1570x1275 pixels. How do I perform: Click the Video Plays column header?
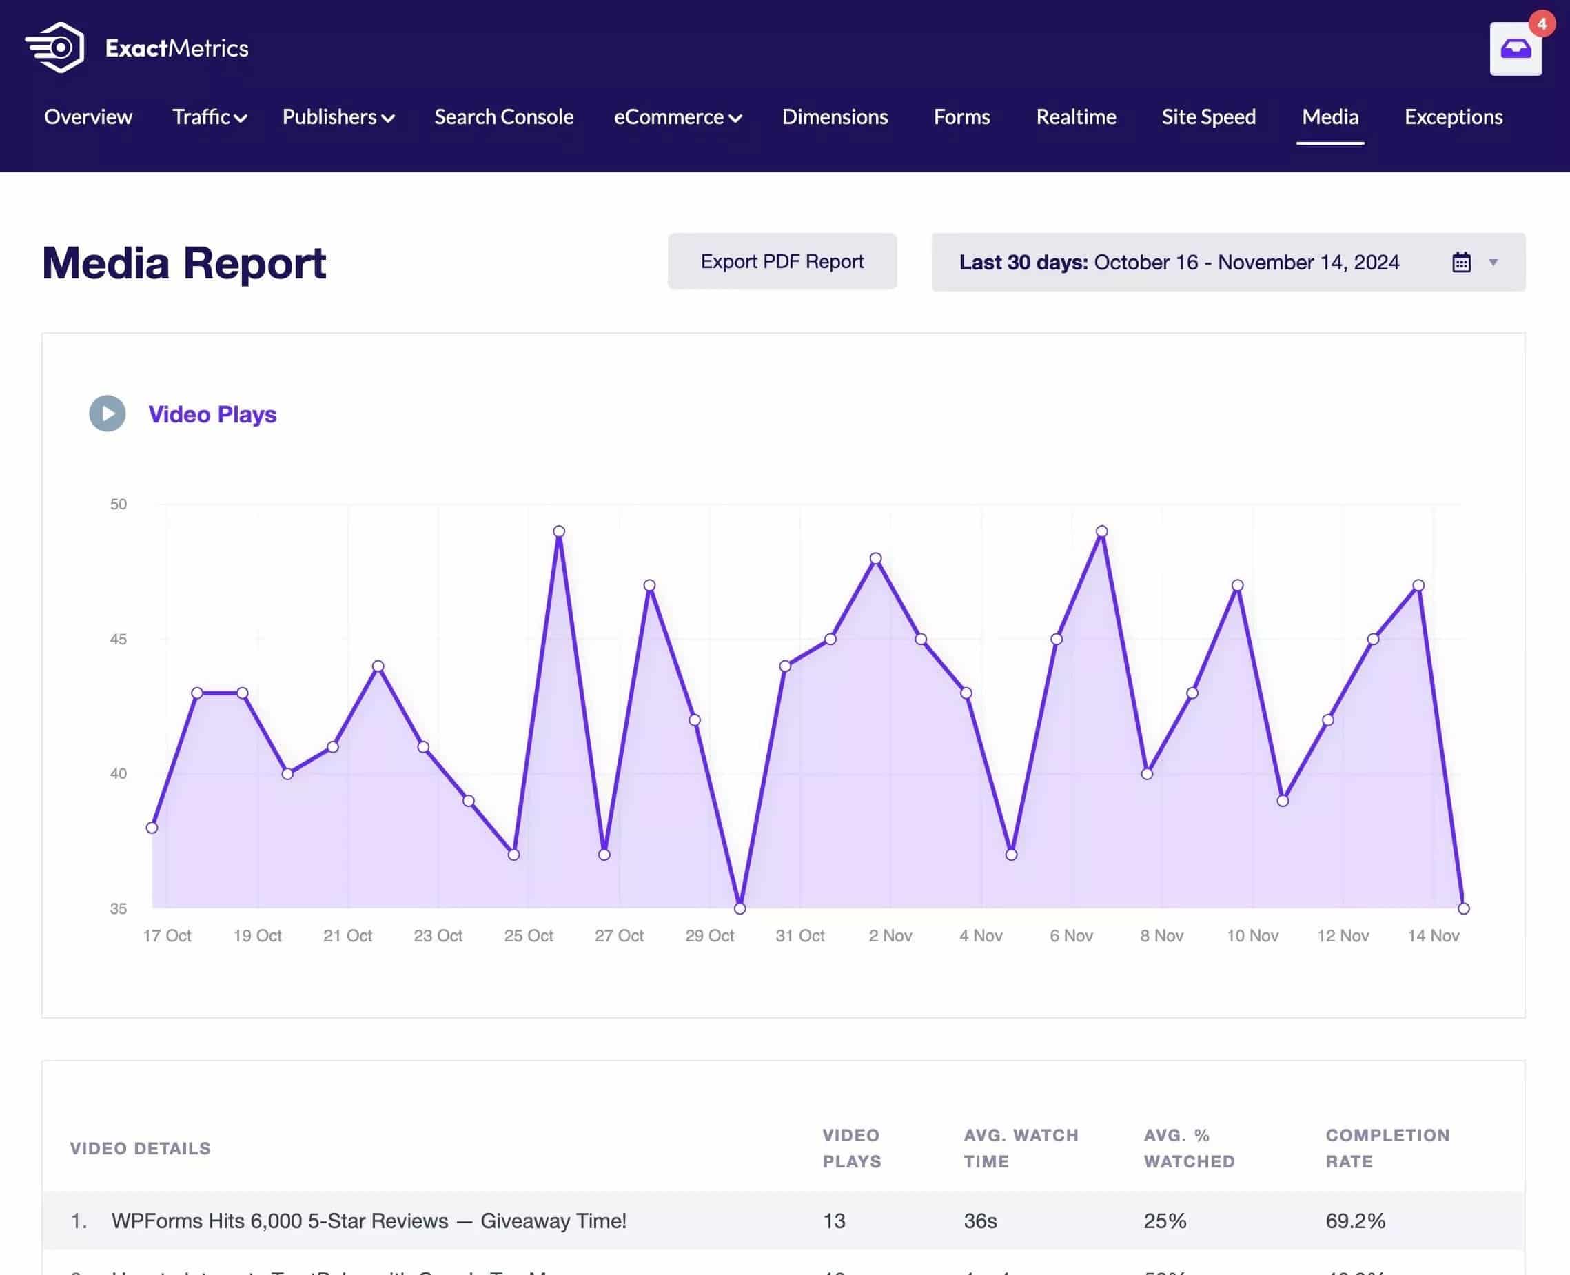(x=851, y=1148)
